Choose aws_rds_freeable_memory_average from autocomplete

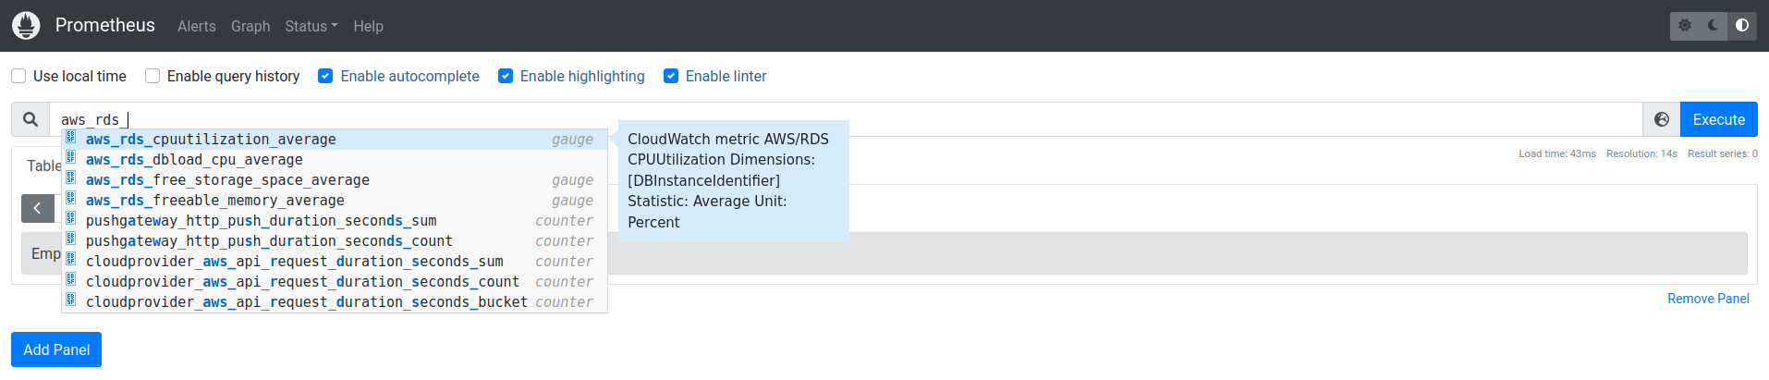click(215, 201)
